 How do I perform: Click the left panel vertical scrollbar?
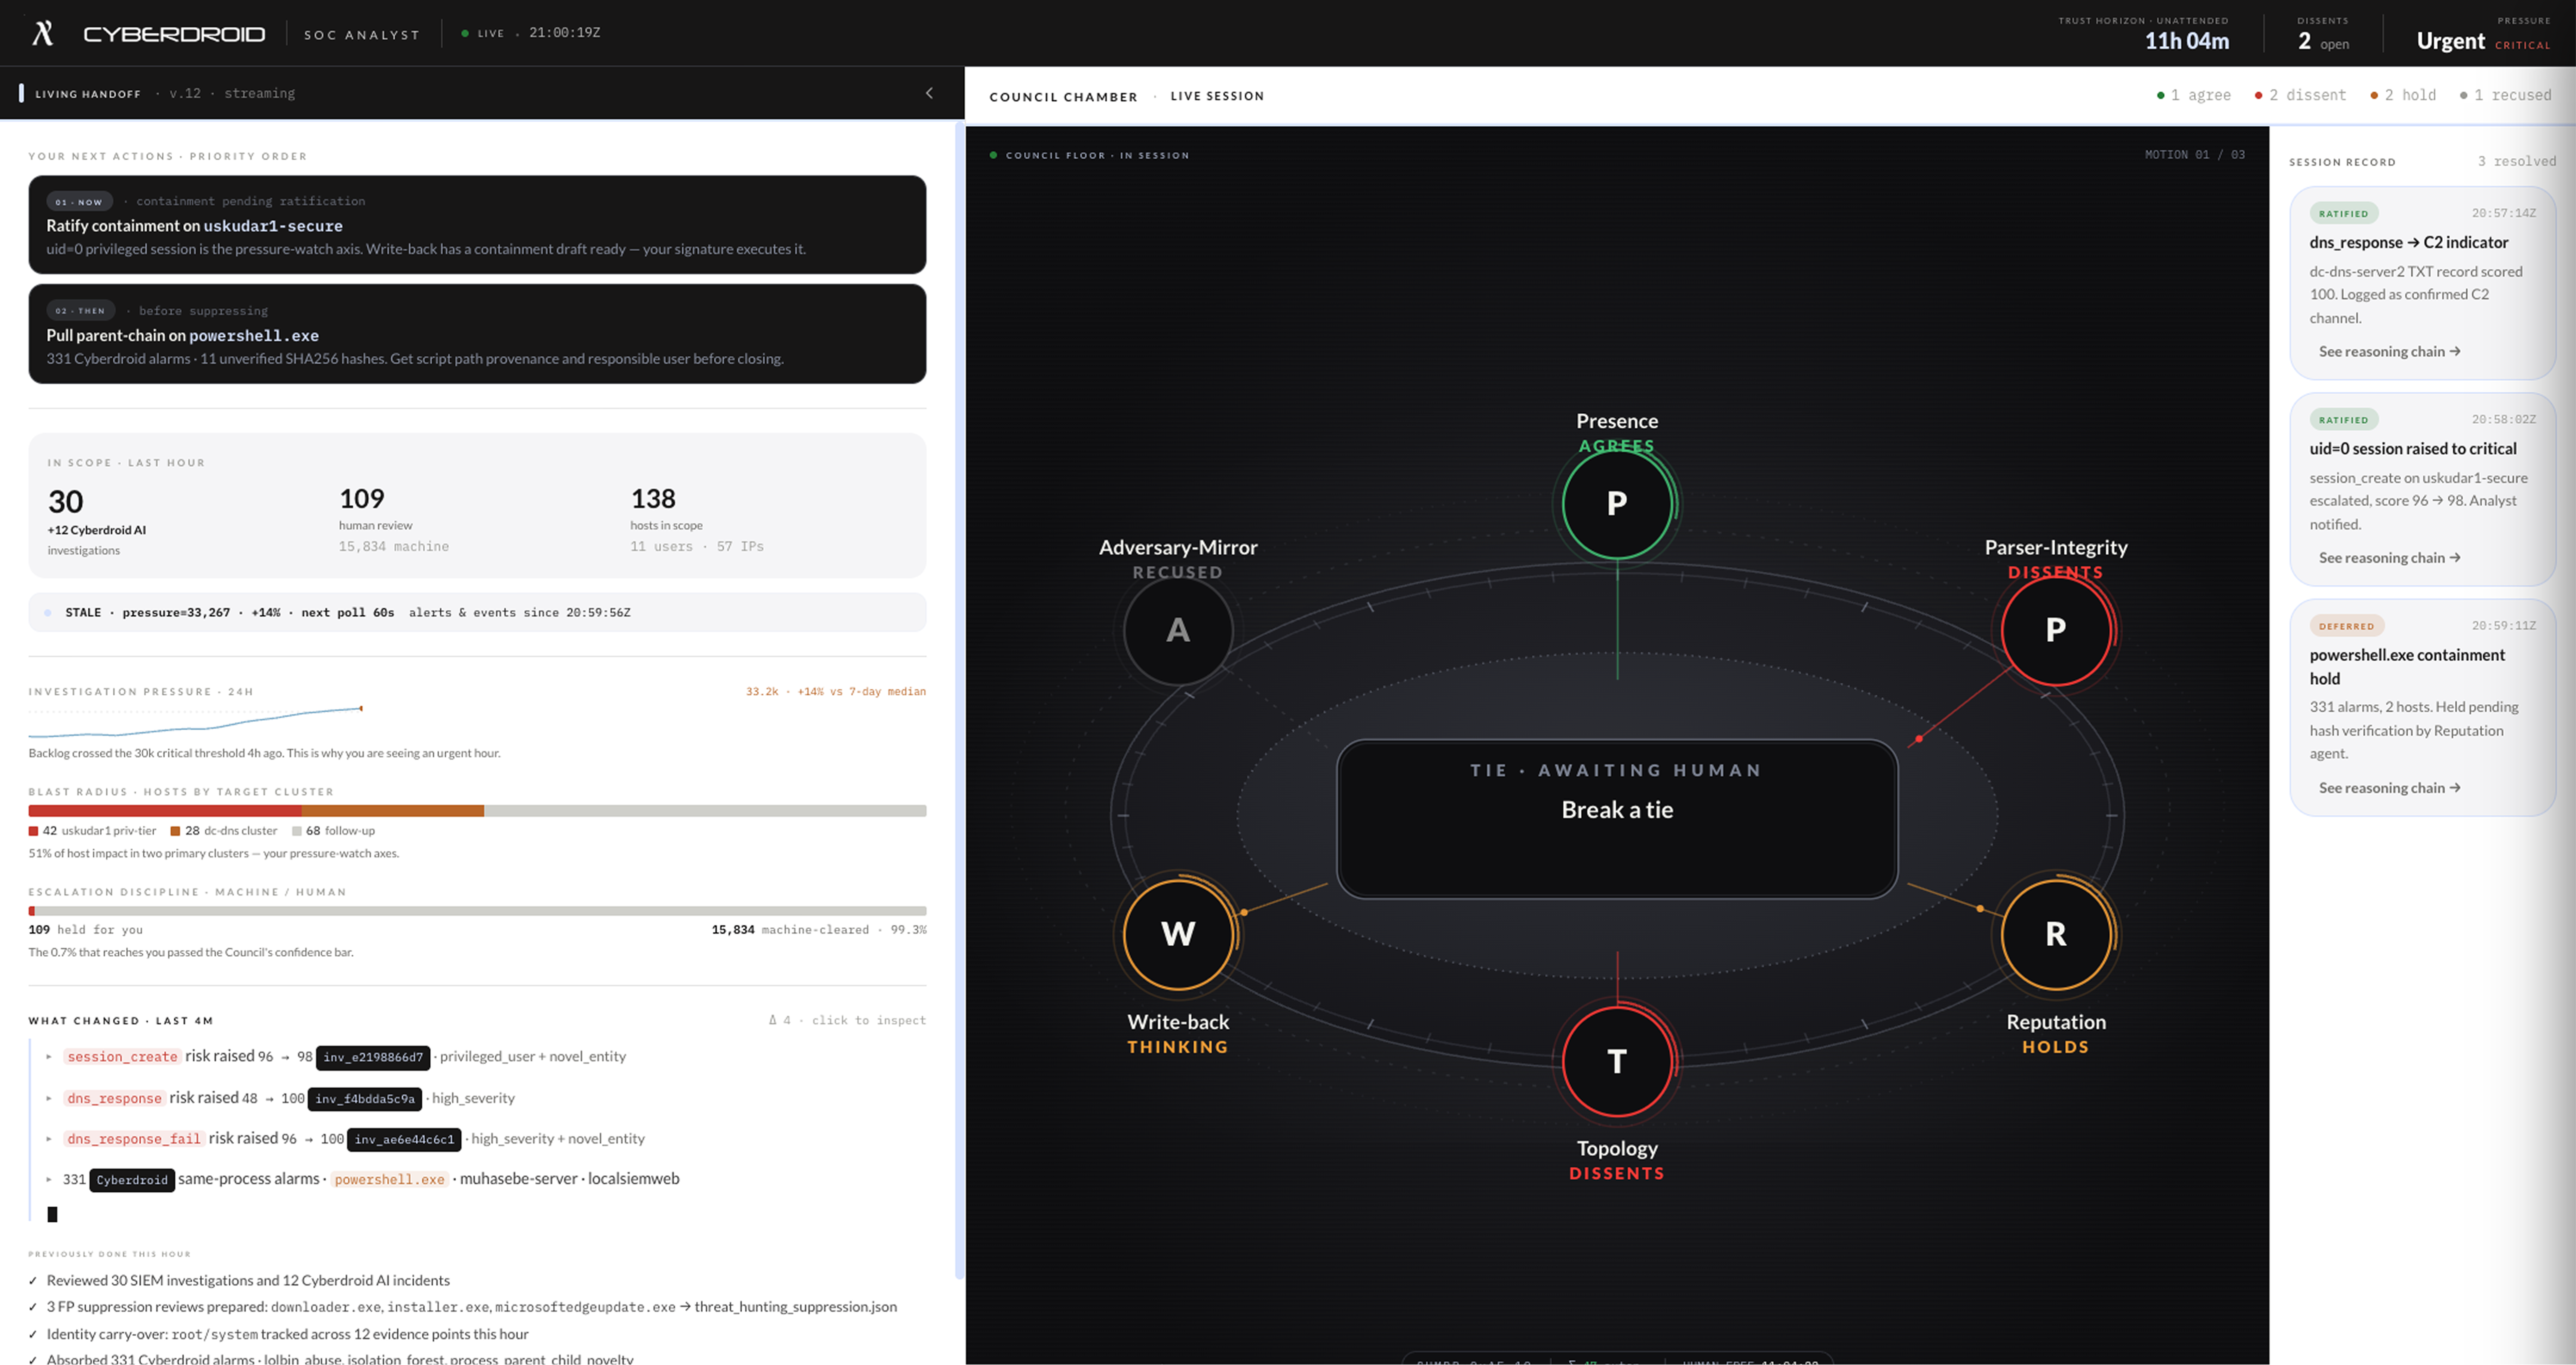click(959, 700)
